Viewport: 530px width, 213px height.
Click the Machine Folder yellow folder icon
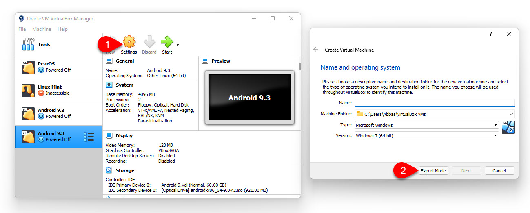pos(359,114)
